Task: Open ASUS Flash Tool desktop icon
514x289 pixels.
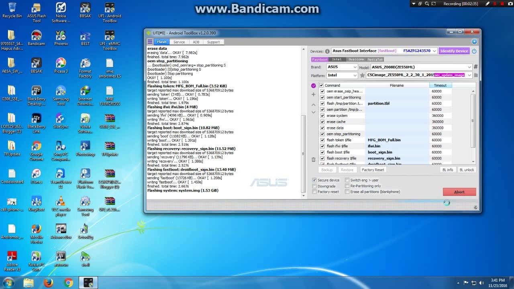Action: pos(37,13)
